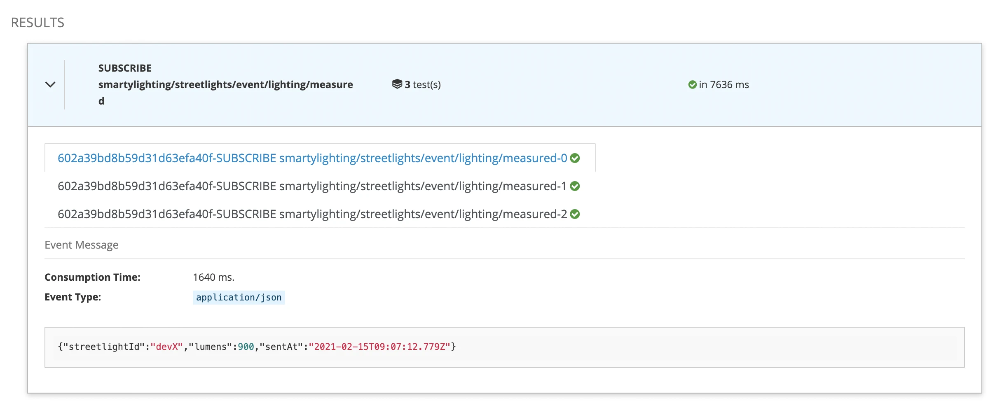Collapse the SUBSCRIBE result with the chevron

(50, 85)
